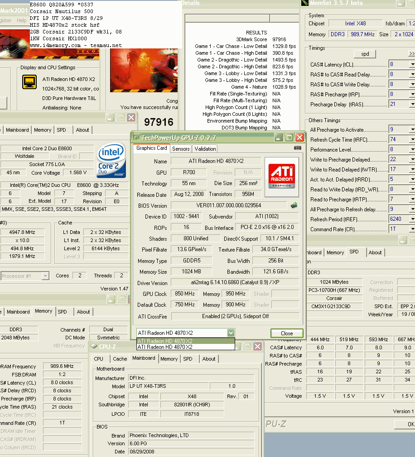Minimize the CPU-Z processor info window
Image resolution: width=415 pixels, height=457 pixels.
pyautogui.click(x=110, y=118)
